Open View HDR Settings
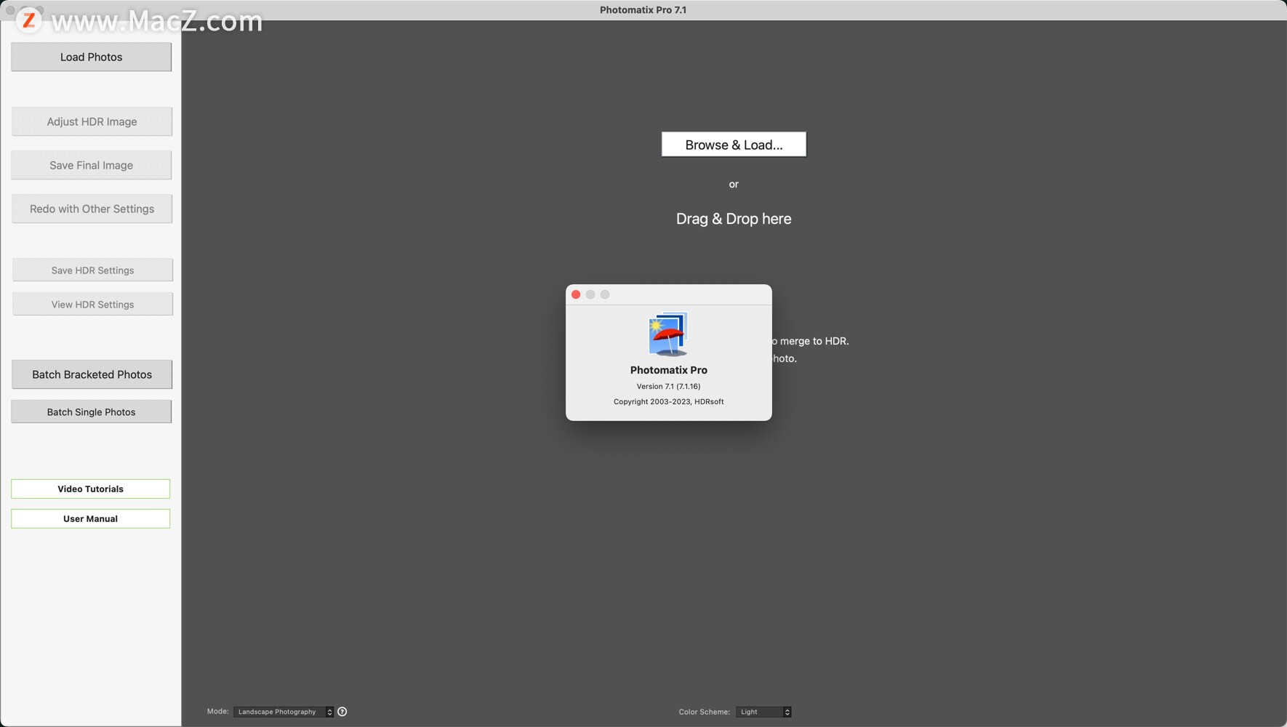The image size is (1287, 727). pyautogui.click(x=92, y=304)
